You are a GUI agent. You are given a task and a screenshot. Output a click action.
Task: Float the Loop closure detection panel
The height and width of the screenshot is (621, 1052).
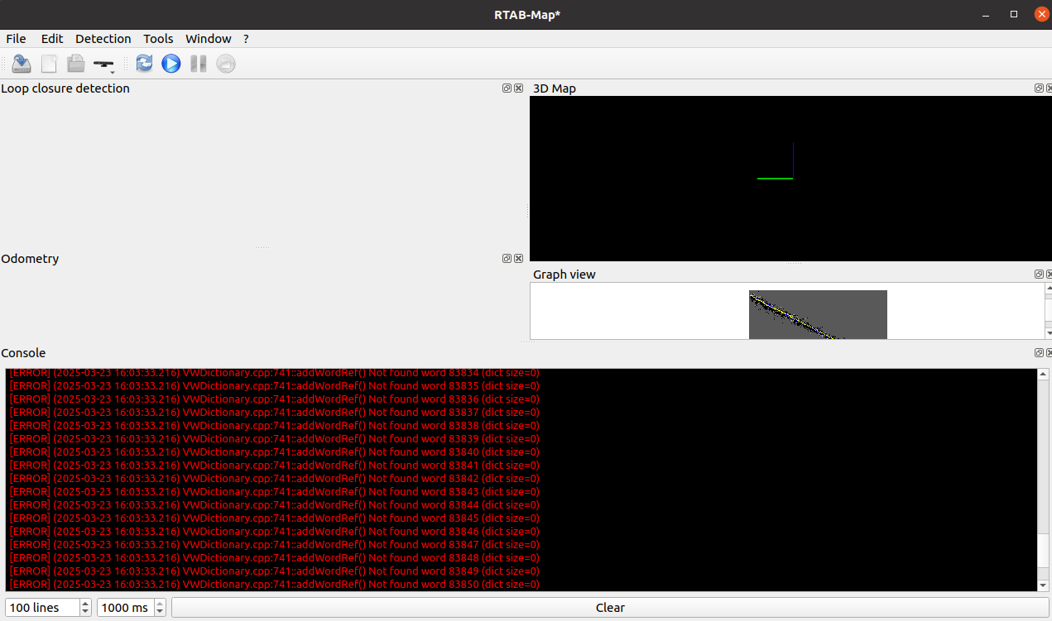point(507,88)
